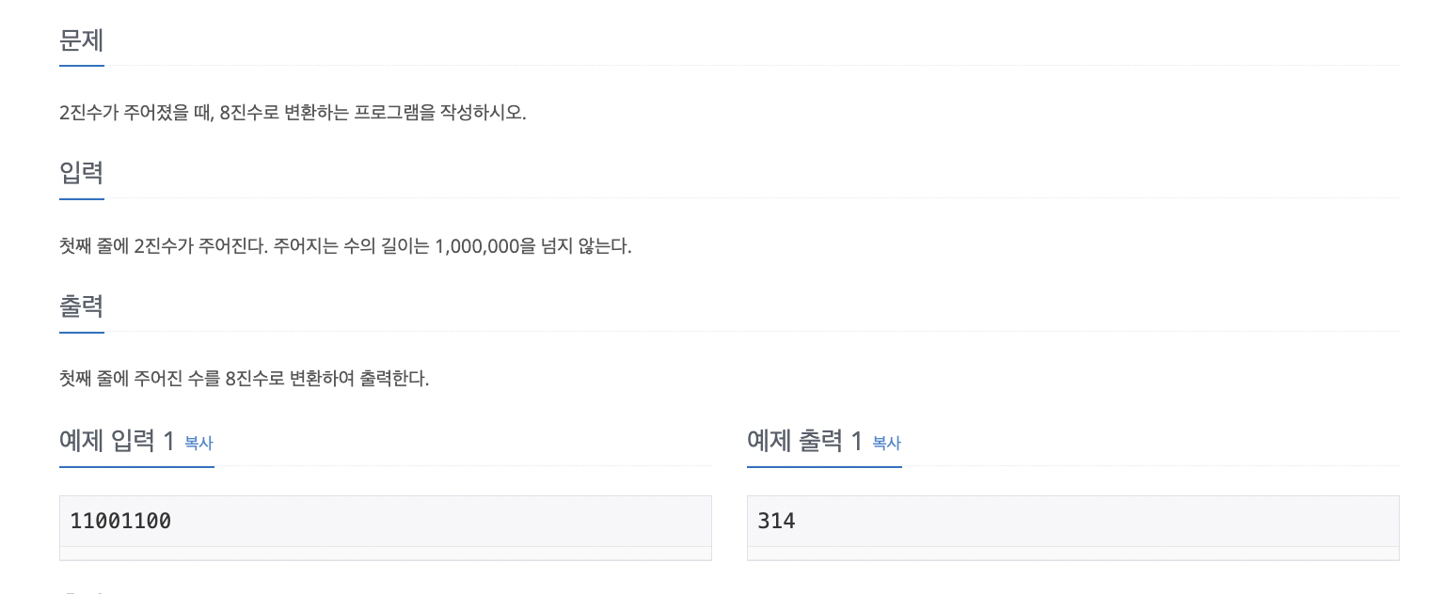The image size is (1444, 594).
Task: Select the 문제 section heading
Action: 81,40
